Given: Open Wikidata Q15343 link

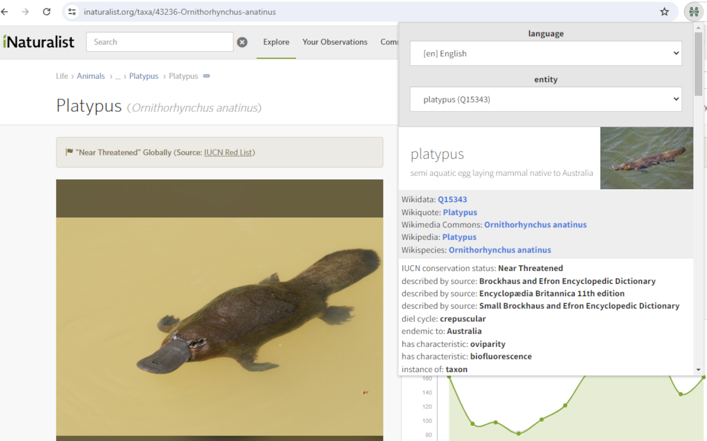Looking at the screenshot, I should 452,200.
